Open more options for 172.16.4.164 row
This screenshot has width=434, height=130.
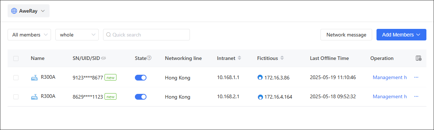coord(416,96)
